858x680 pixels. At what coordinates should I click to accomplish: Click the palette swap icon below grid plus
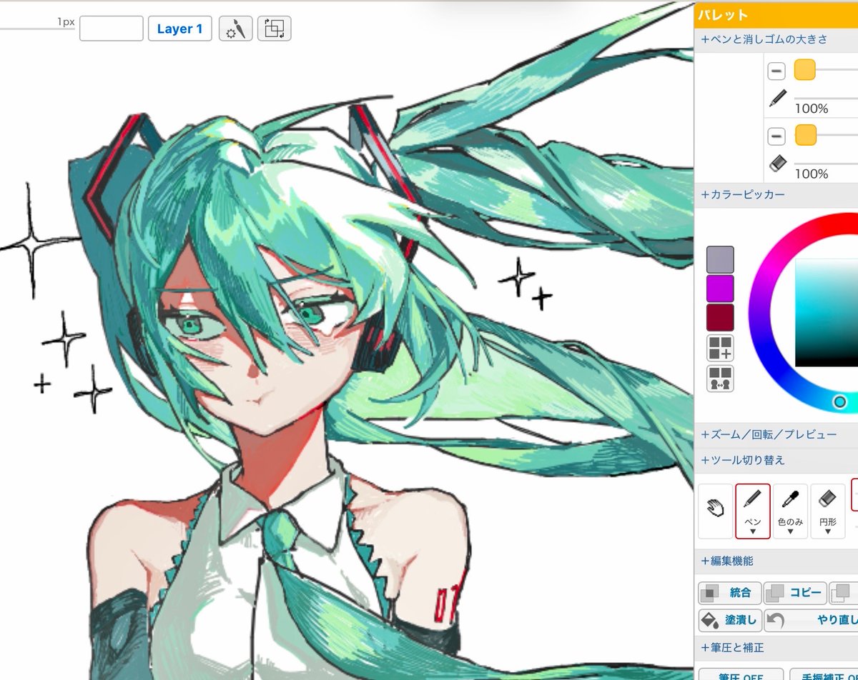point(720,379)
